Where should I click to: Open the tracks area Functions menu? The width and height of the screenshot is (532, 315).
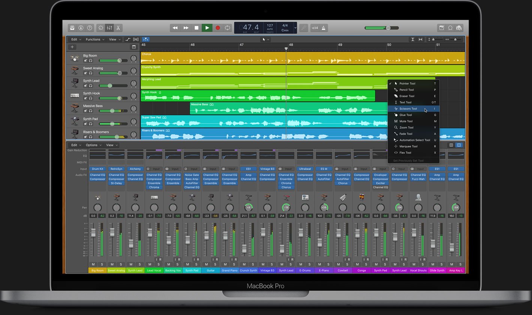(x=95, y=39)
